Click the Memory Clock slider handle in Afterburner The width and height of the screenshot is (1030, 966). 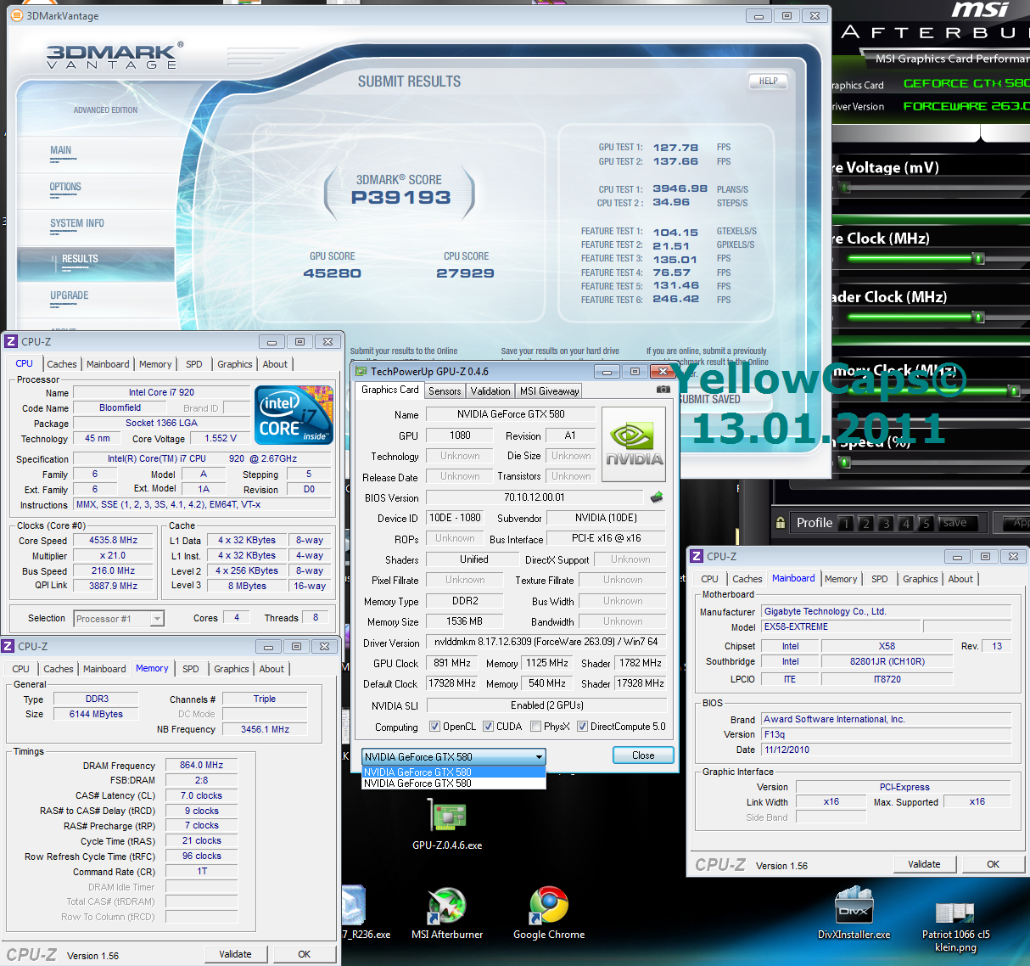(x=1013, y=390)
